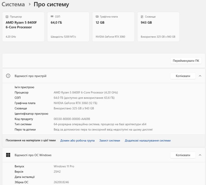The image size is (206, 185).
Task: Click the RAM icon in ОЗП card
Action: pyautogui.click(x=52, y=16)
